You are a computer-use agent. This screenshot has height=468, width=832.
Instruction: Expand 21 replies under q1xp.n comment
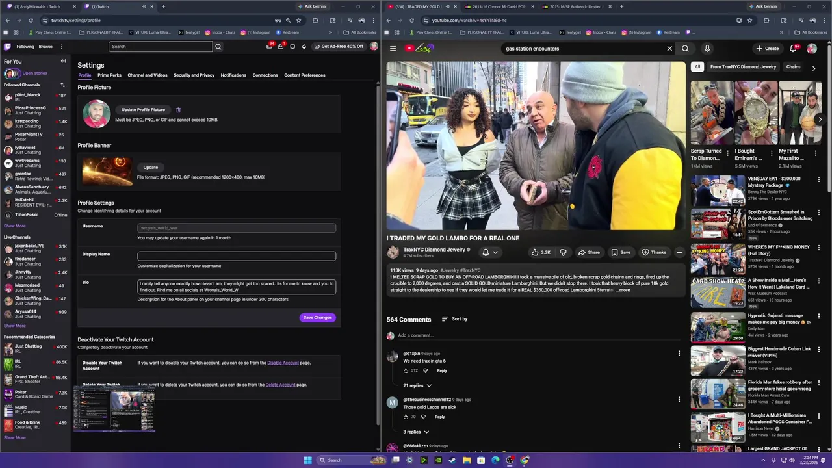[417, 385]
